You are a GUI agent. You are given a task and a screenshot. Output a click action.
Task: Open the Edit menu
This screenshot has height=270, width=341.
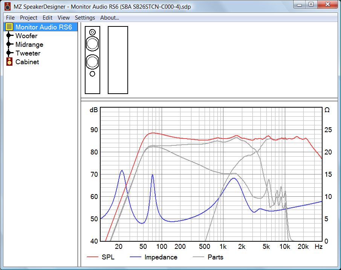[47, 18]
